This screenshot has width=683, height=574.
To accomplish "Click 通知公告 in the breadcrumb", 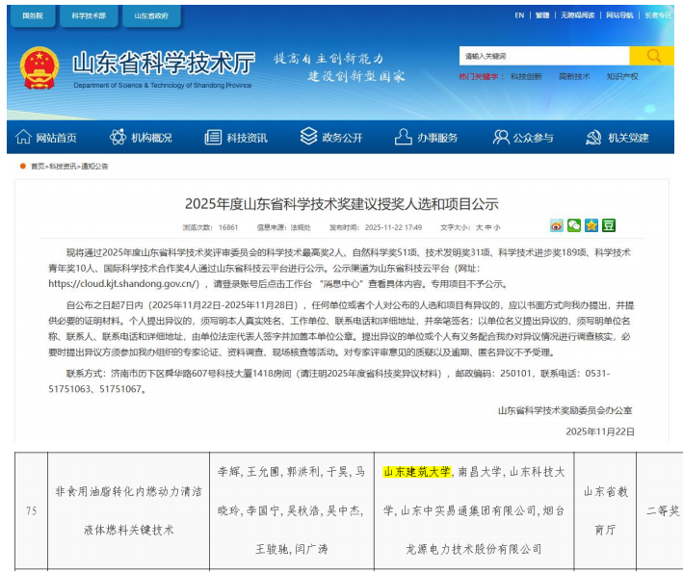I will (95, 167).
